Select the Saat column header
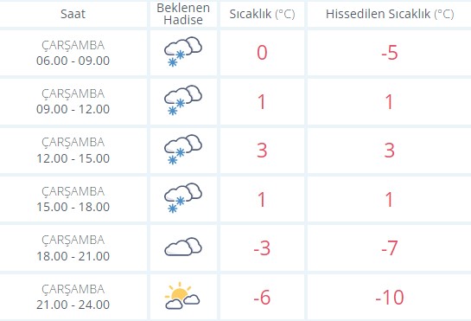The image size is (471, 321). pyautogui.click(x=73, y=14)
